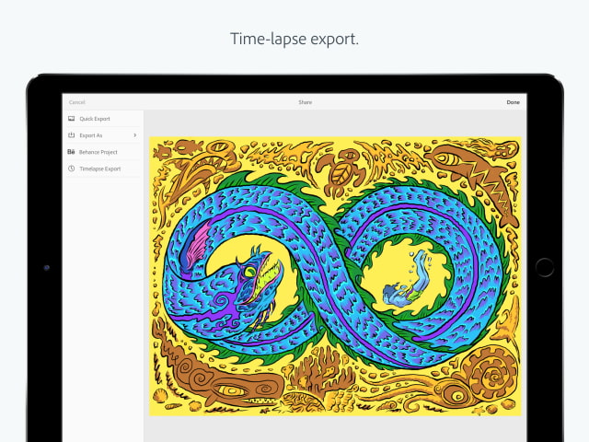Tap Done in the top right
This screenshot has width=589, height=442.
click(x=513, y=102)
